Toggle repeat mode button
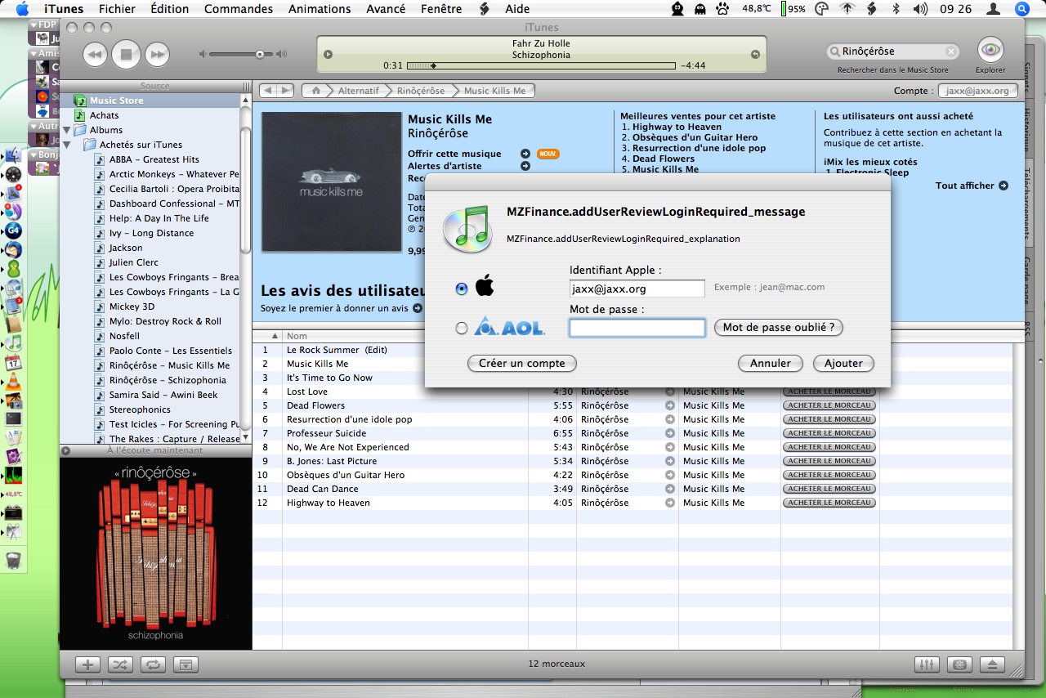The width and height of the screenshot is (1046, 698). [153, 664]
